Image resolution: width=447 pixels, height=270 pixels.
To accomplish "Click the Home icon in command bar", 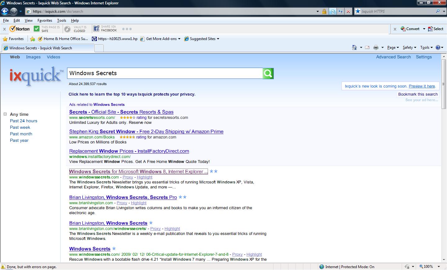I will 354,47.
